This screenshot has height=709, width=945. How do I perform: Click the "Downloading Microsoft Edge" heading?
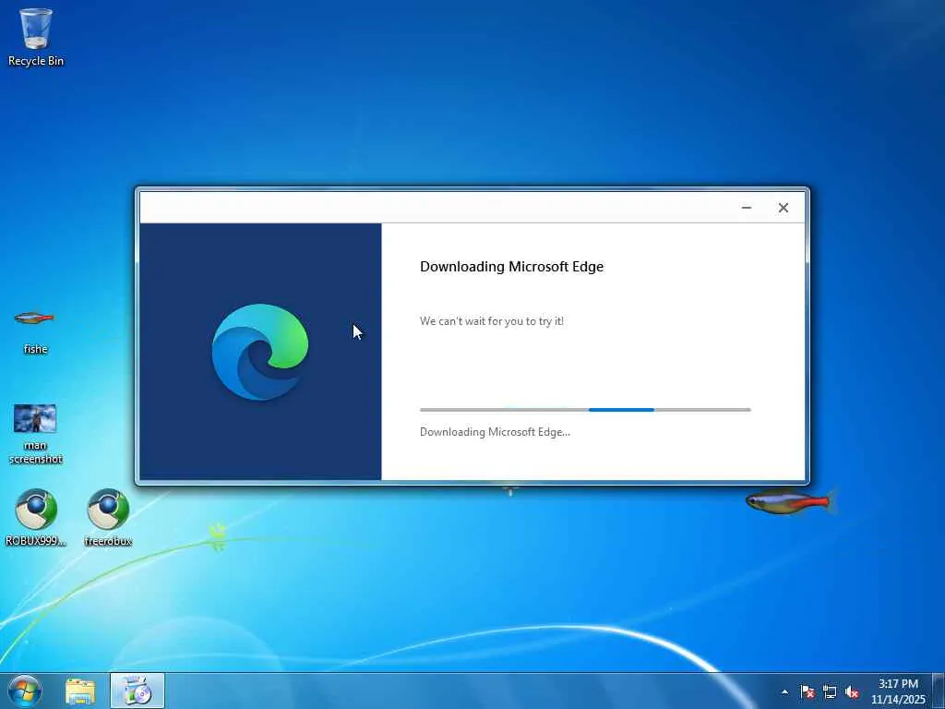(x=511, y=267)
